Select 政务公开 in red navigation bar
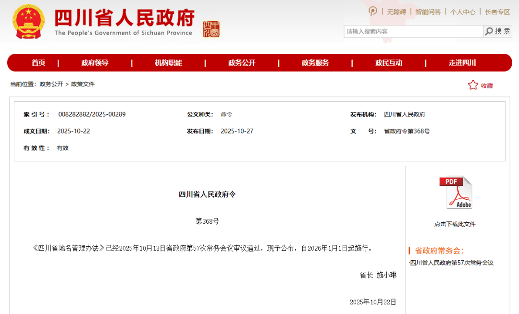 pyautogui.click(x=242, y=63)
